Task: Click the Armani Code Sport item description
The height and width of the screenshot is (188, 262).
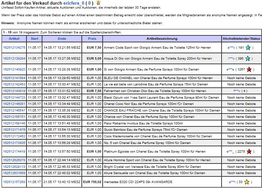Action: (x=157, y=48)
